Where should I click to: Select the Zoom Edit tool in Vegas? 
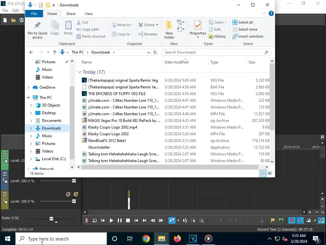coord(201,220)
